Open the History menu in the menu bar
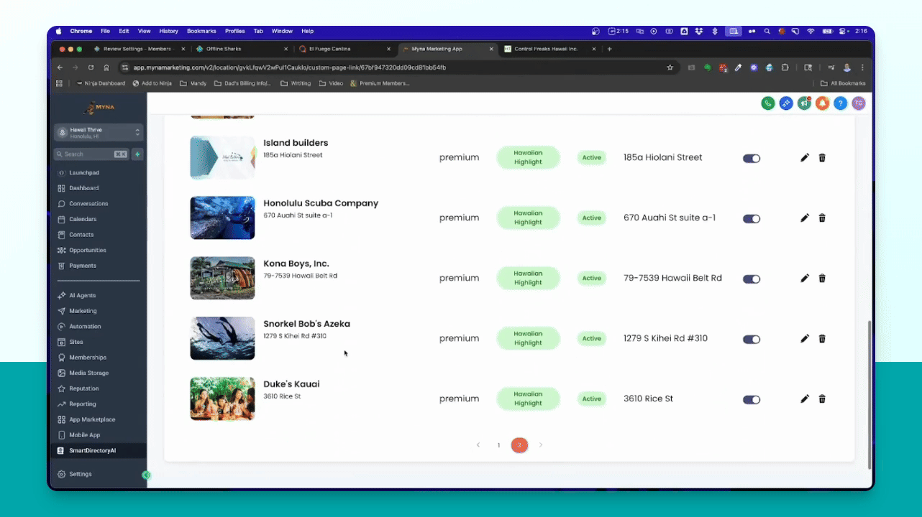Screen dimensions: 922x517 click(168, 32)
